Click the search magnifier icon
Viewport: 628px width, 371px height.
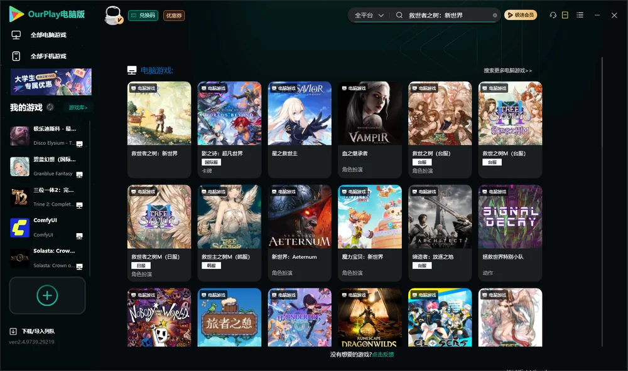[x=399, y=15]
